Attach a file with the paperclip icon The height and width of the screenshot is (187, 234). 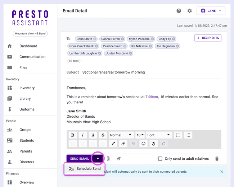pyautogui.click(x=108, y=159)
